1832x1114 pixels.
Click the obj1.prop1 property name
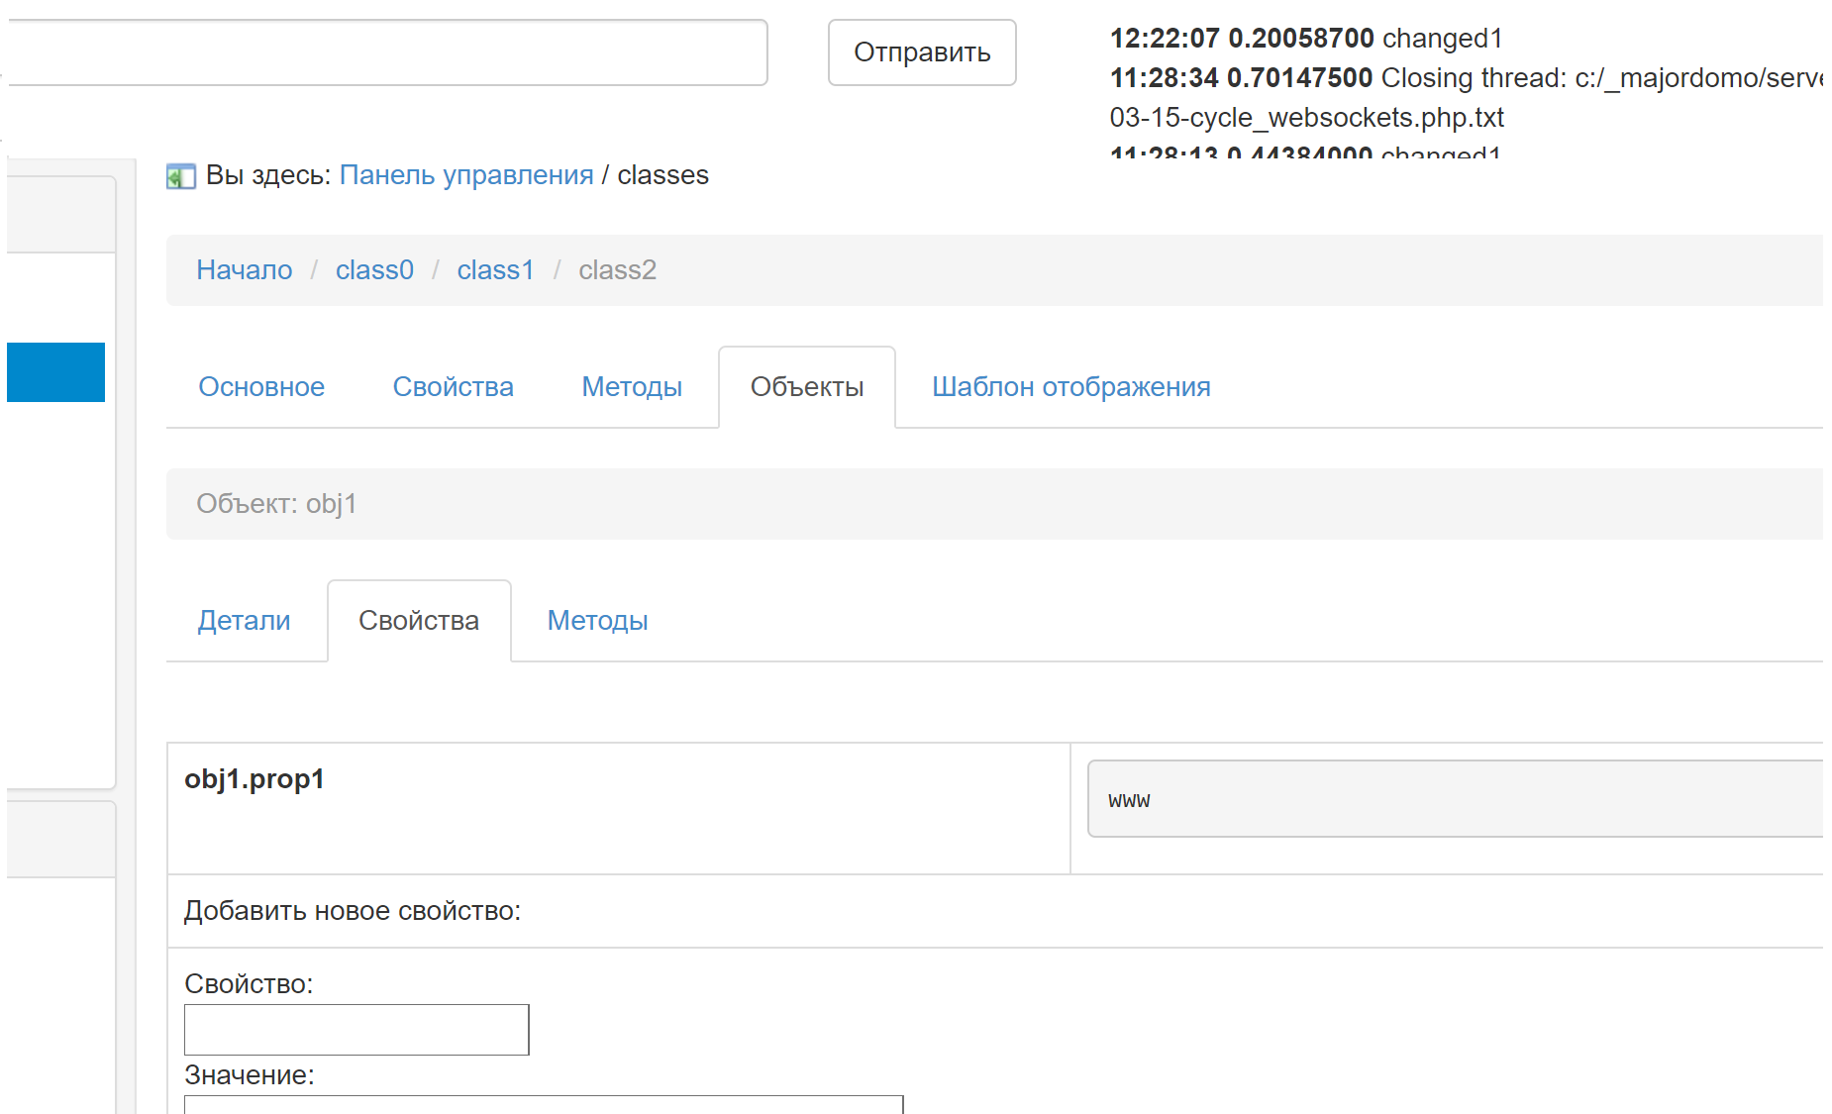[254, 779]
